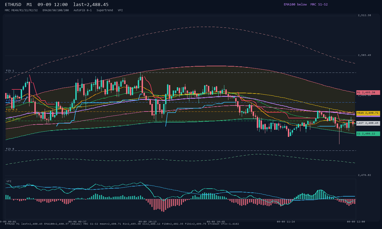Click the "MRC S1-S2" zone text at top
Viewport: 382px width, 229px height.
(x=319, y=4)
